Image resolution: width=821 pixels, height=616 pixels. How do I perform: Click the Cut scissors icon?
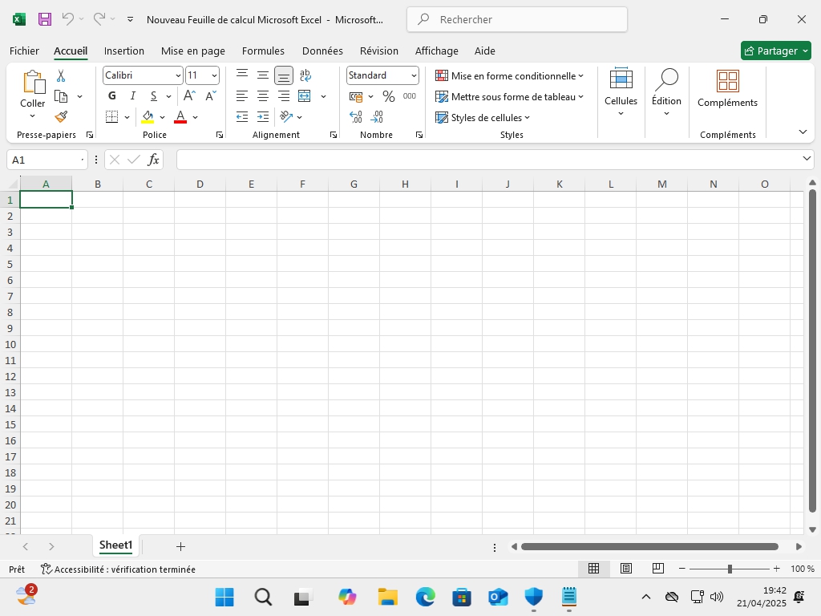pos(61,76)
